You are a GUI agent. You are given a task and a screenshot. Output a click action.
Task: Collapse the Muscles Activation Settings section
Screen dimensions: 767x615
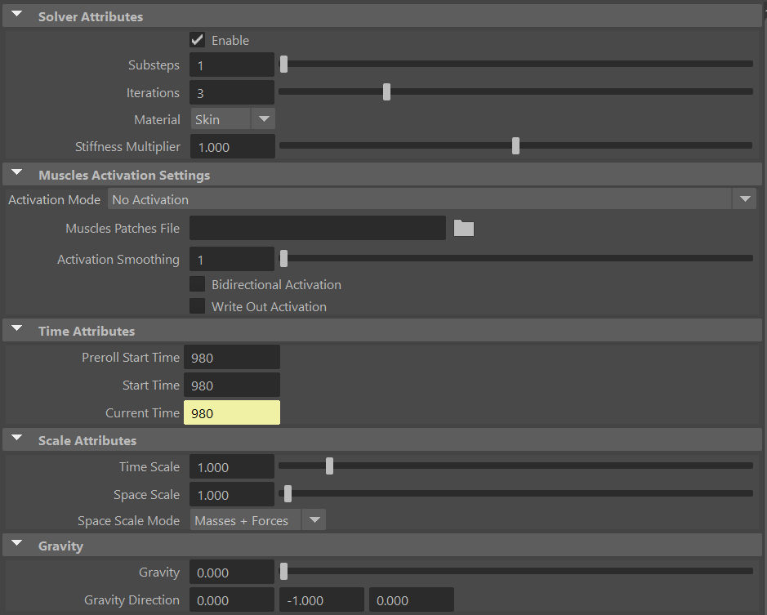(x=16, y=173)
